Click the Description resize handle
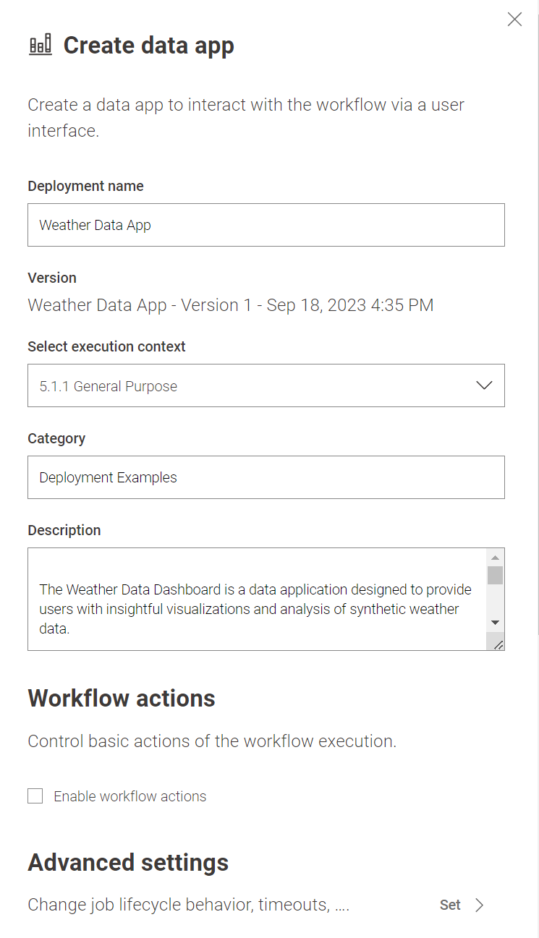 coord(498,644)
